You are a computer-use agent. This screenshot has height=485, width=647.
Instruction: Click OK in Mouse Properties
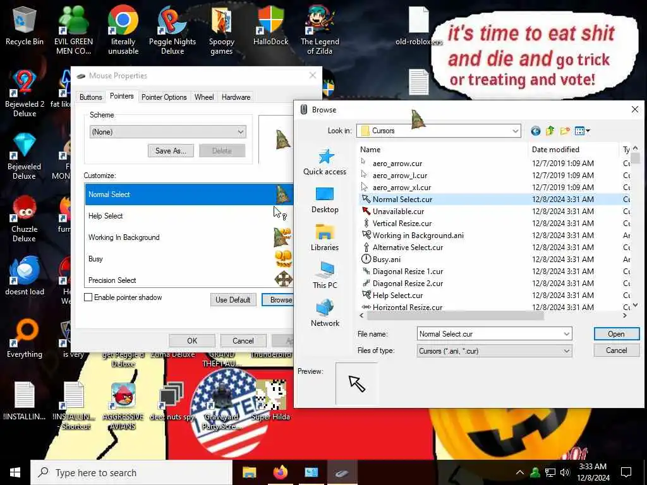[x=192, y=340]
